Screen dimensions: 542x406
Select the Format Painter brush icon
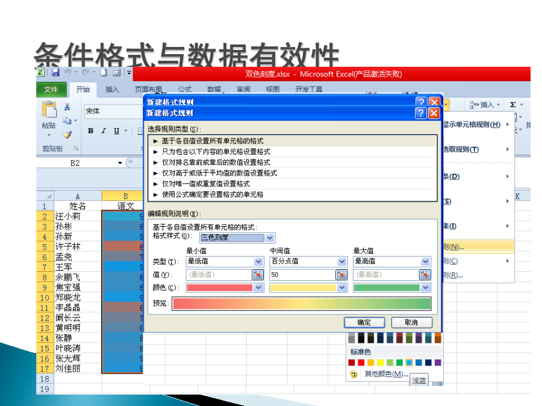[67, 135]
